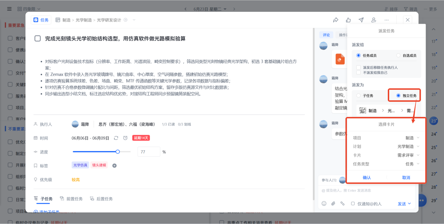Click the progress percent field showing 77

point(149,152)
